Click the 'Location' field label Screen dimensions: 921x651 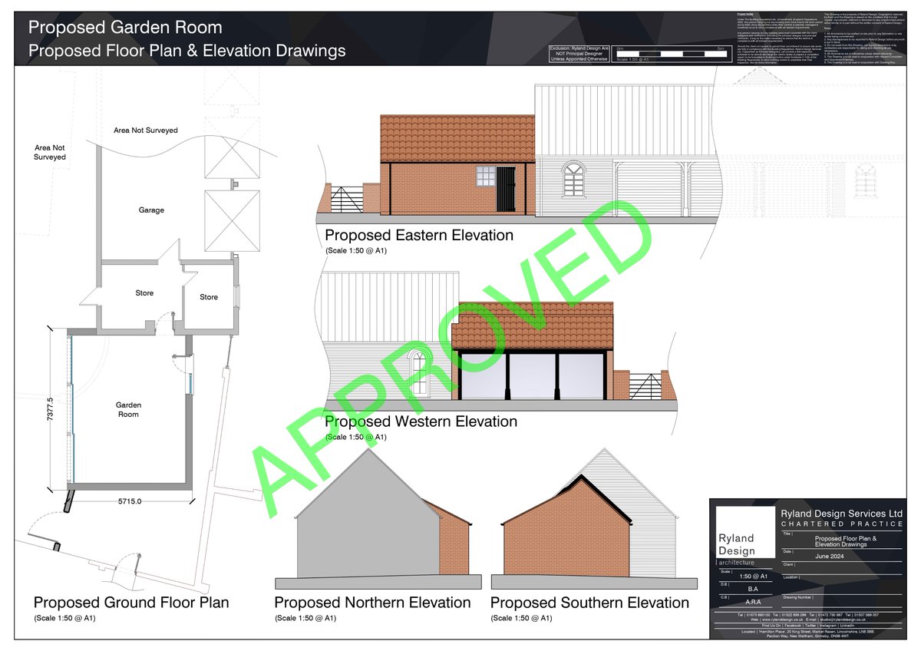(791, 577)
